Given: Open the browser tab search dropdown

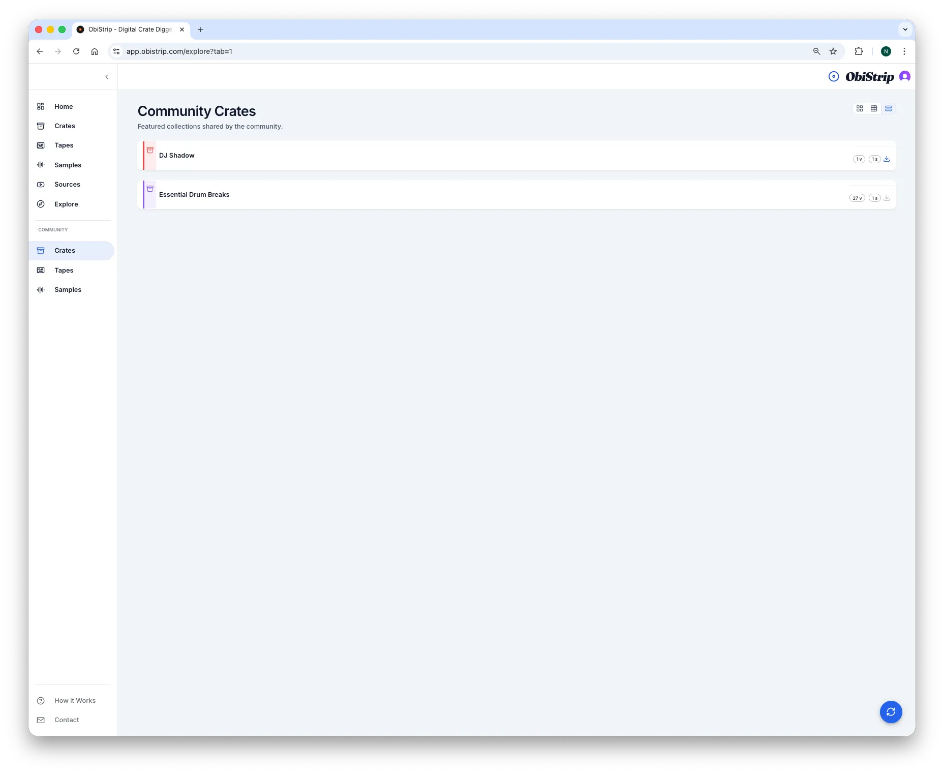Looking at the screenshot, I should click(x=905, y=29).
